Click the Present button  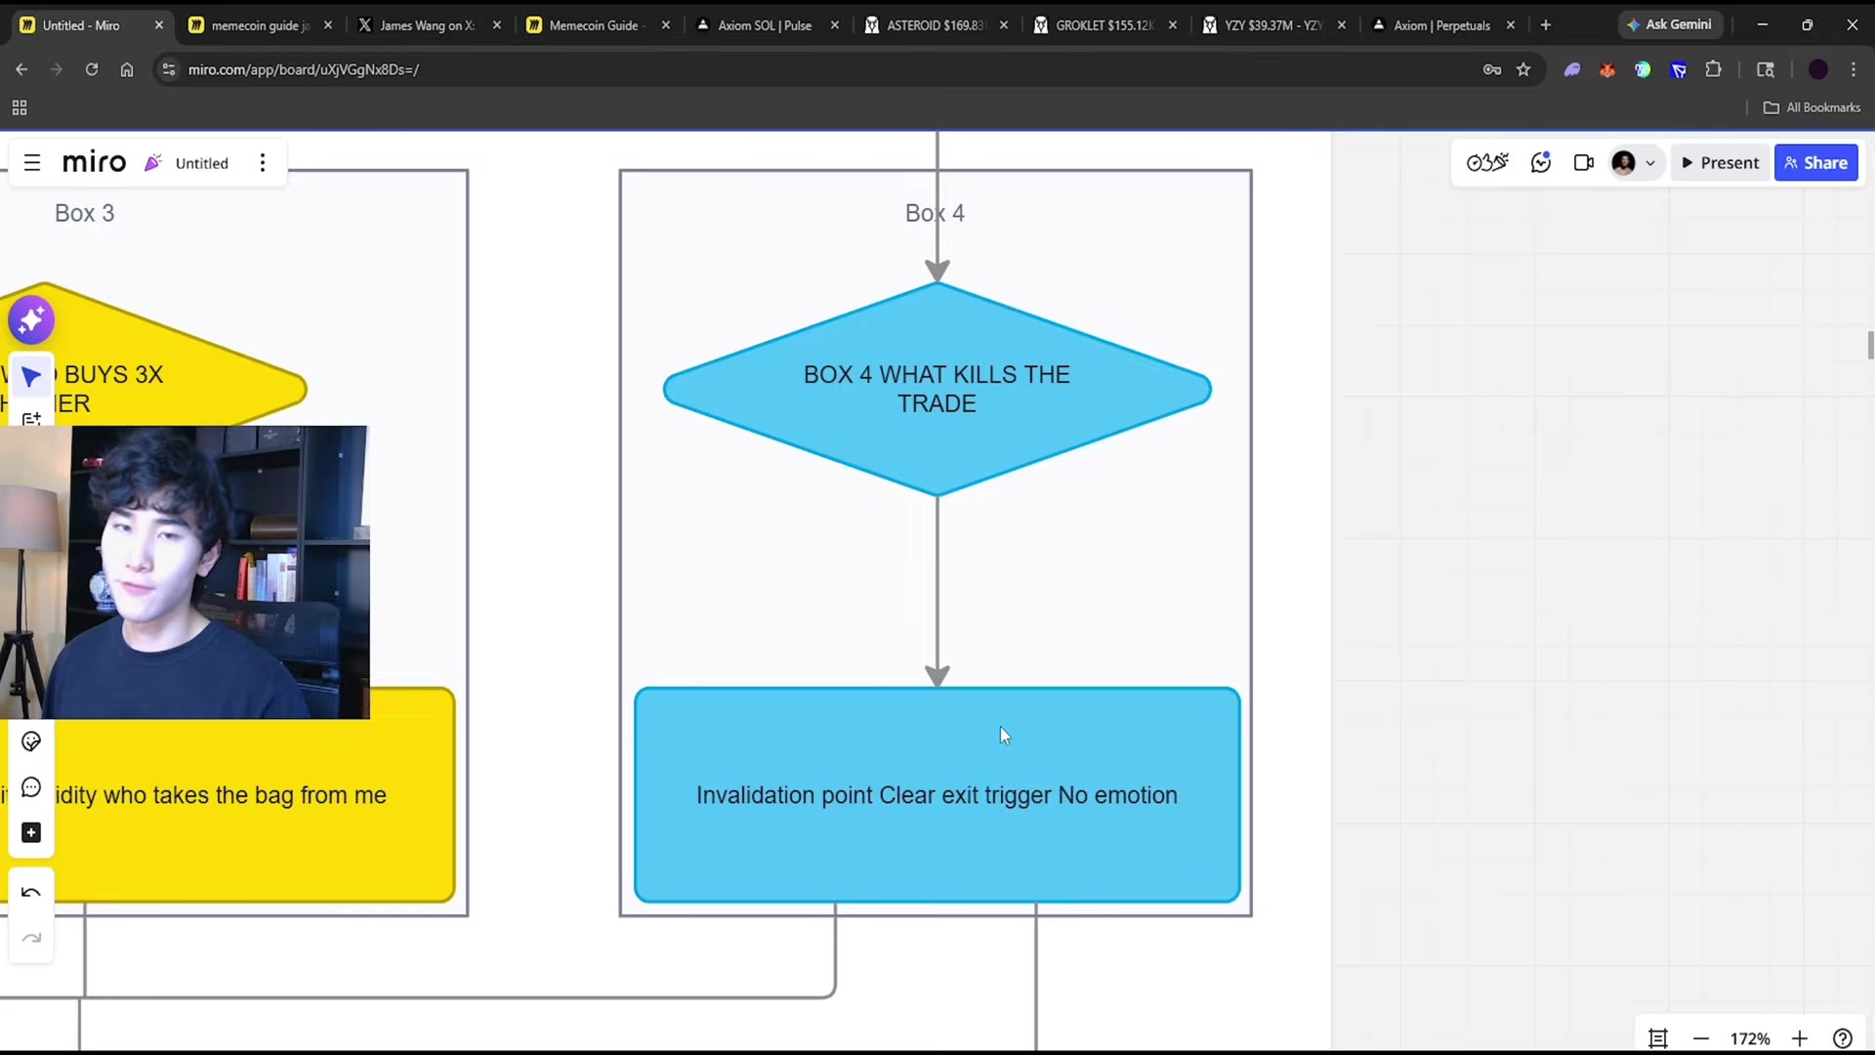(x=1721, y=163)
